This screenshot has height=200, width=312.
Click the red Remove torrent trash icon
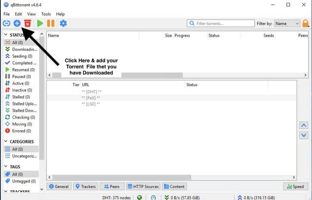28,23
